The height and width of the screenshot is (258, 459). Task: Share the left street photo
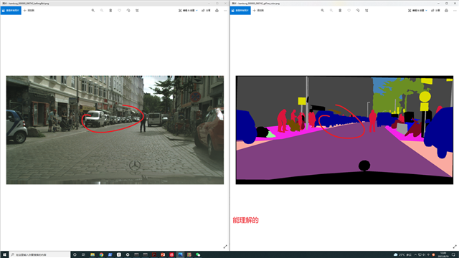tap(207, 11)
